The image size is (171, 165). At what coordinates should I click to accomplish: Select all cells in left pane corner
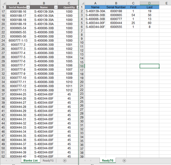point(3,3)
